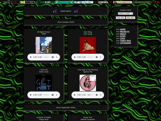This screenshot has height=121, width=161.
Task: Open the SITES link
Action: click(x=123, y=36)
